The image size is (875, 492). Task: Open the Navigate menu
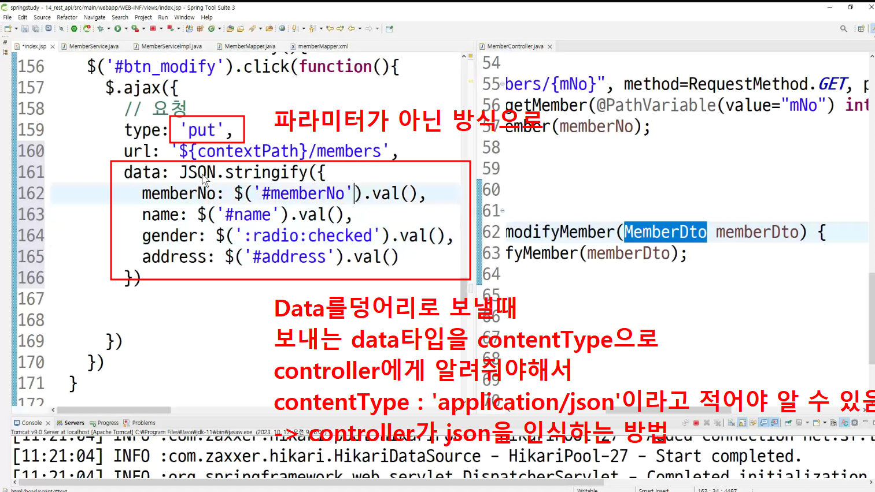click(x=94, y=17)
